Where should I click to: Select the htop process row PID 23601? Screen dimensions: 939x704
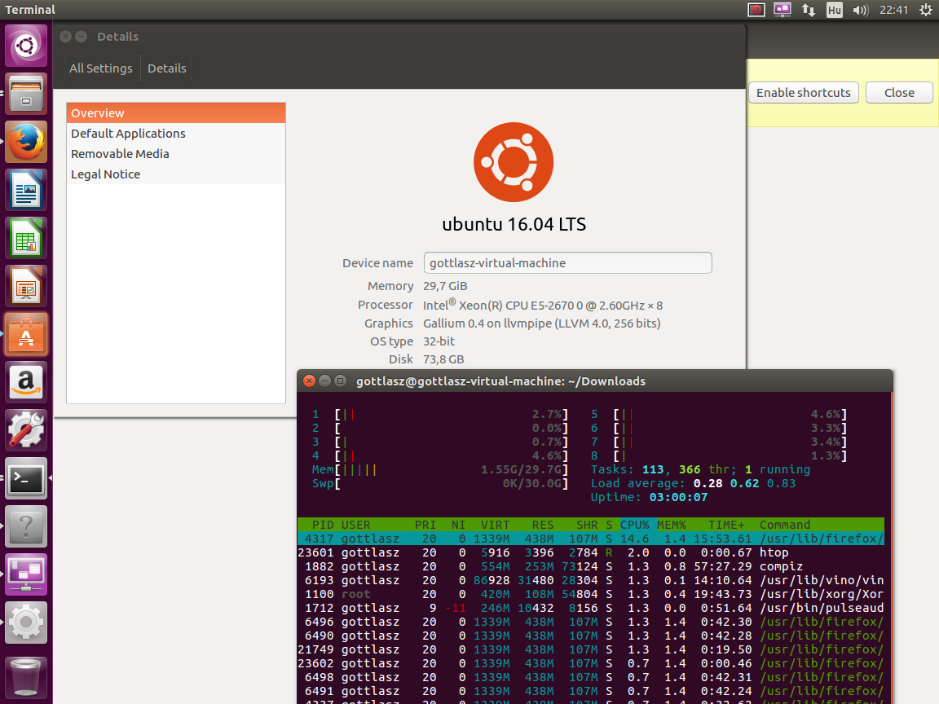click(590, 552)
